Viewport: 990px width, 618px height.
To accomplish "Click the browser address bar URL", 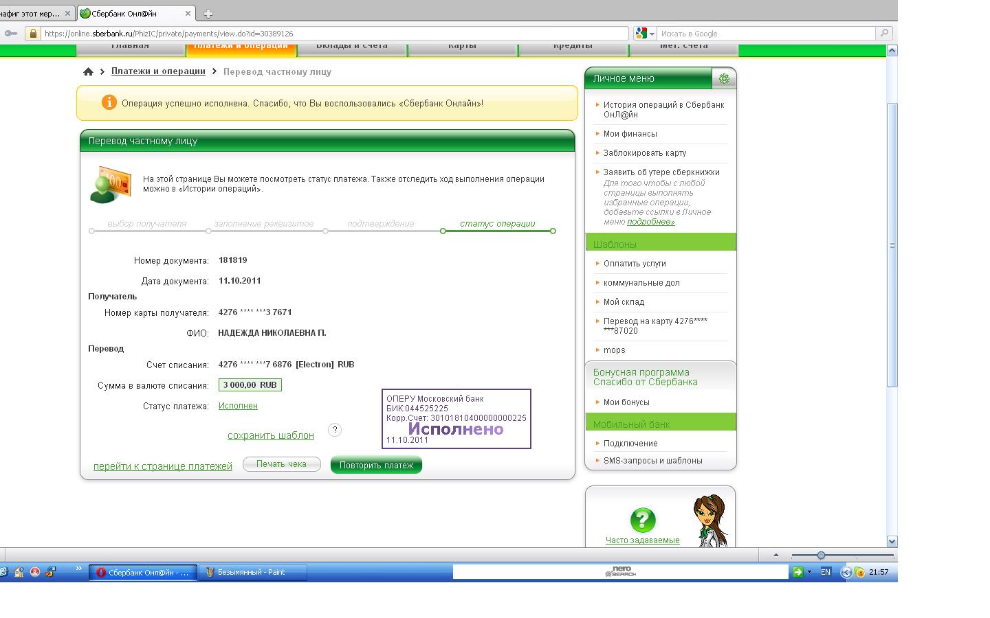I will point(334,33).
